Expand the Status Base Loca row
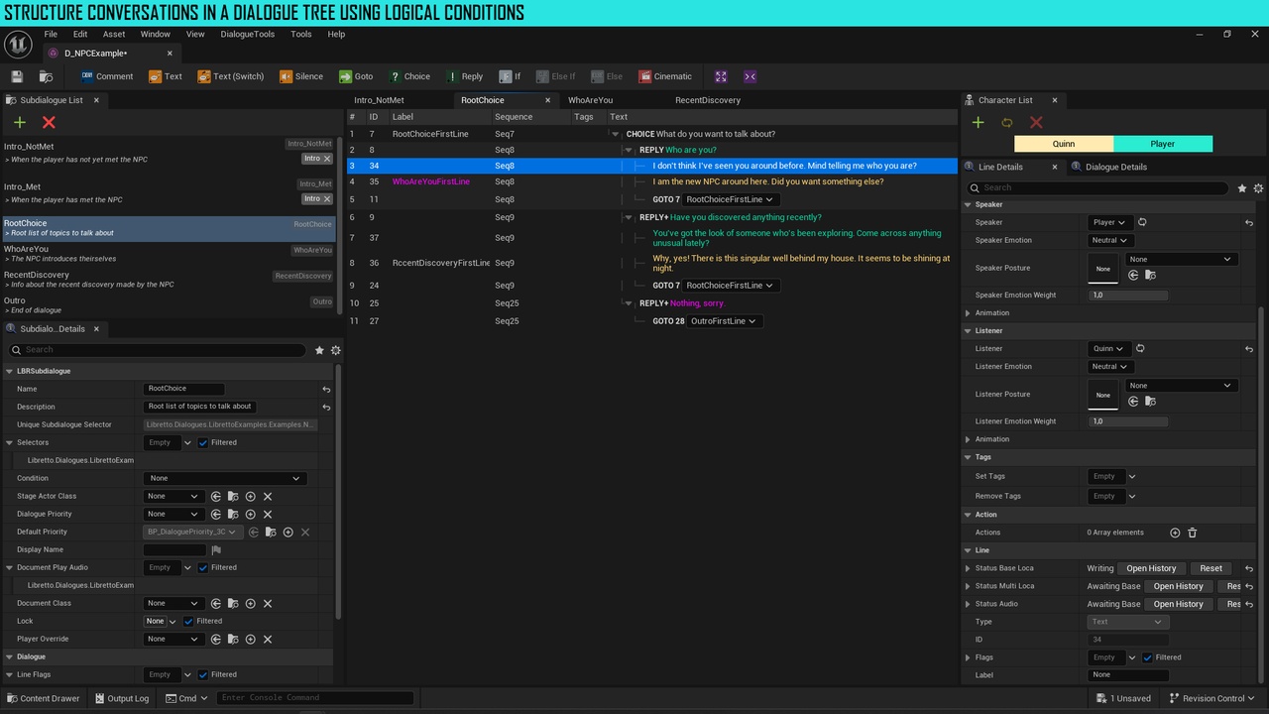1269x714 pixels. point(969,568)
